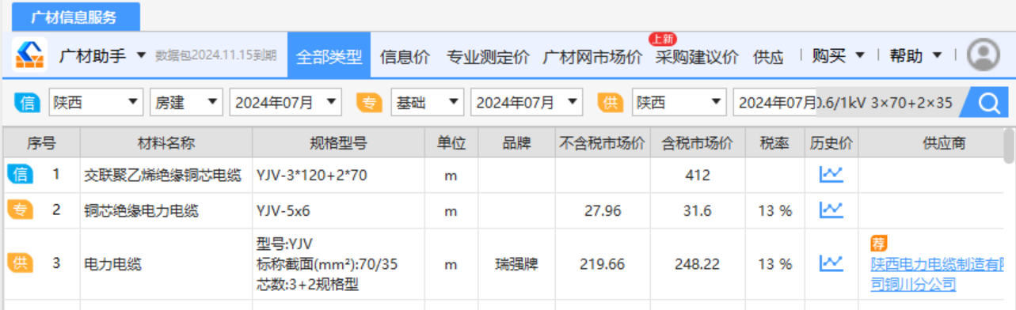This screenshot has width=1016, height=310.
Task: Click the 数据包2024.11.15到期 expiry notice
Action: click(x=215, y=55)
